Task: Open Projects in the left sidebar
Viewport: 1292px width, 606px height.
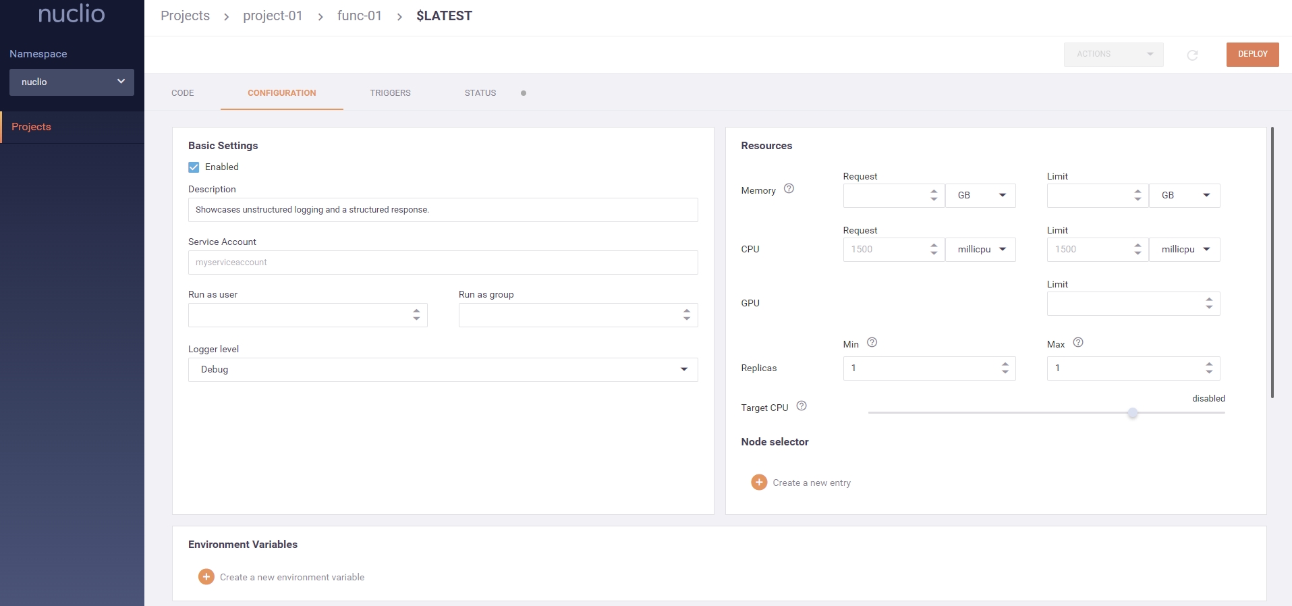Action: pos(32,127)
